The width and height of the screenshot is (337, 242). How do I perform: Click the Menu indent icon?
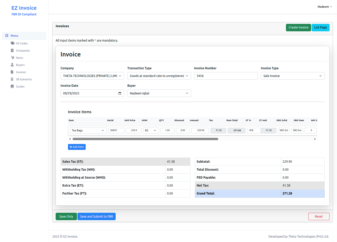pyautogui.click(x=7, y=36)
